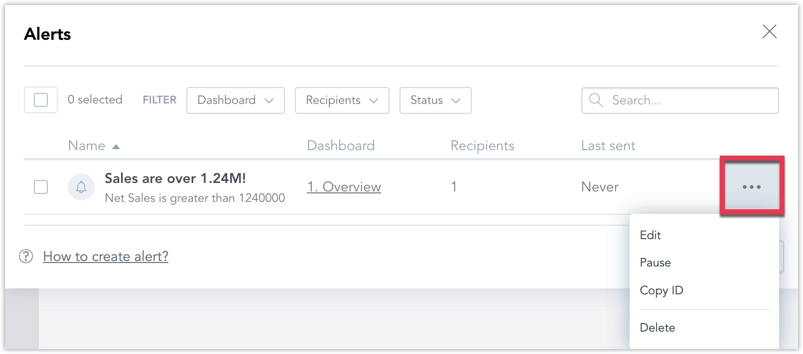Click Delete in the actions menu

click(658, 327)
